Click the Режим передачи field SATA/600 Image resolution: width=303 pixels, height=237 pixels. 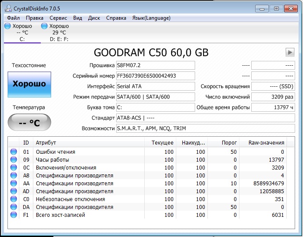pos(155,97)
